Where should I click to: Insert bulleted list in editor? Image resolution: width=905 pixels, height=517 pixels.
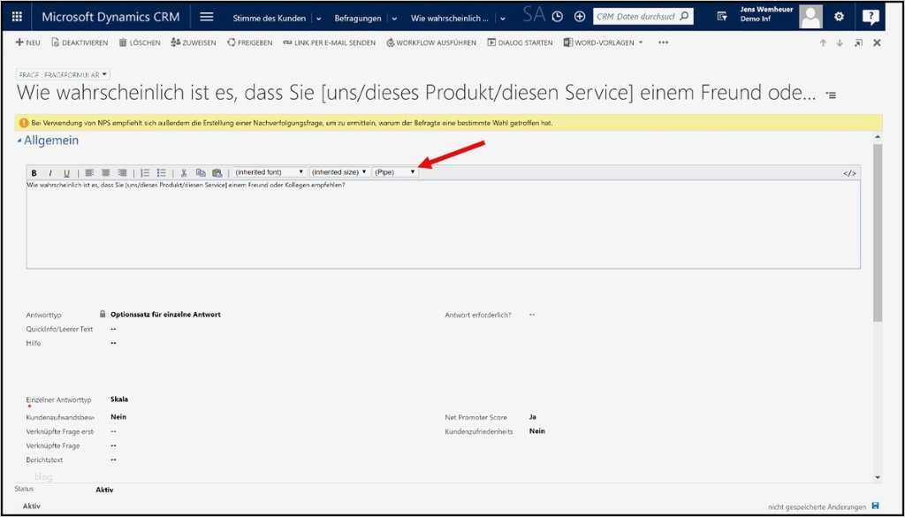(x=162, y=172)
